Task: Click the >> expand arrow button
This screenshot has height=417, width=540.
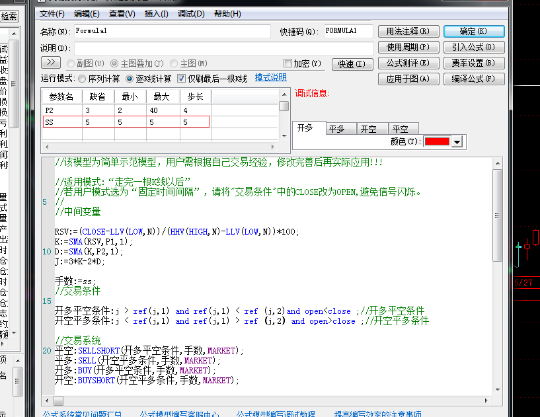Action: (51, 62)
